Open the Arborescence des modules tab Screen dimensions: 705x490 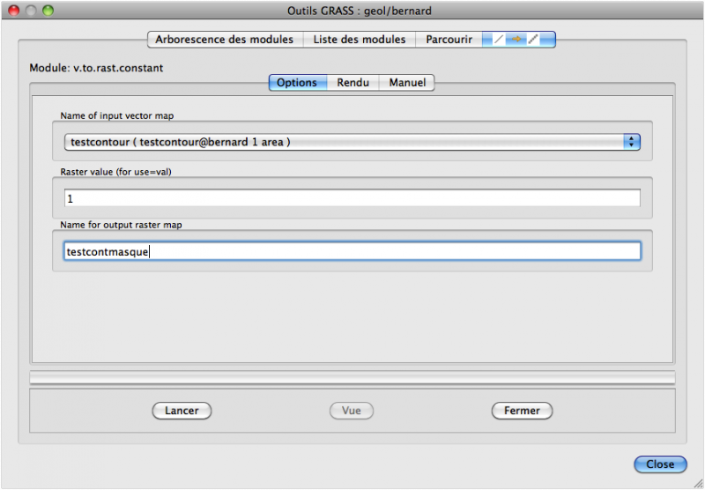[x=224, y=40]
